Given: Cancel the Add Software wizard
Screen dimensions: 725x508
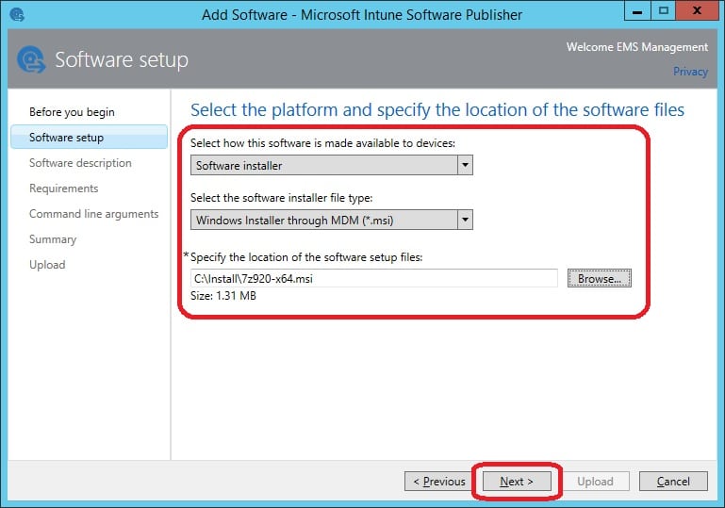Looking at the screenshot, I should (x=673, y=482).
